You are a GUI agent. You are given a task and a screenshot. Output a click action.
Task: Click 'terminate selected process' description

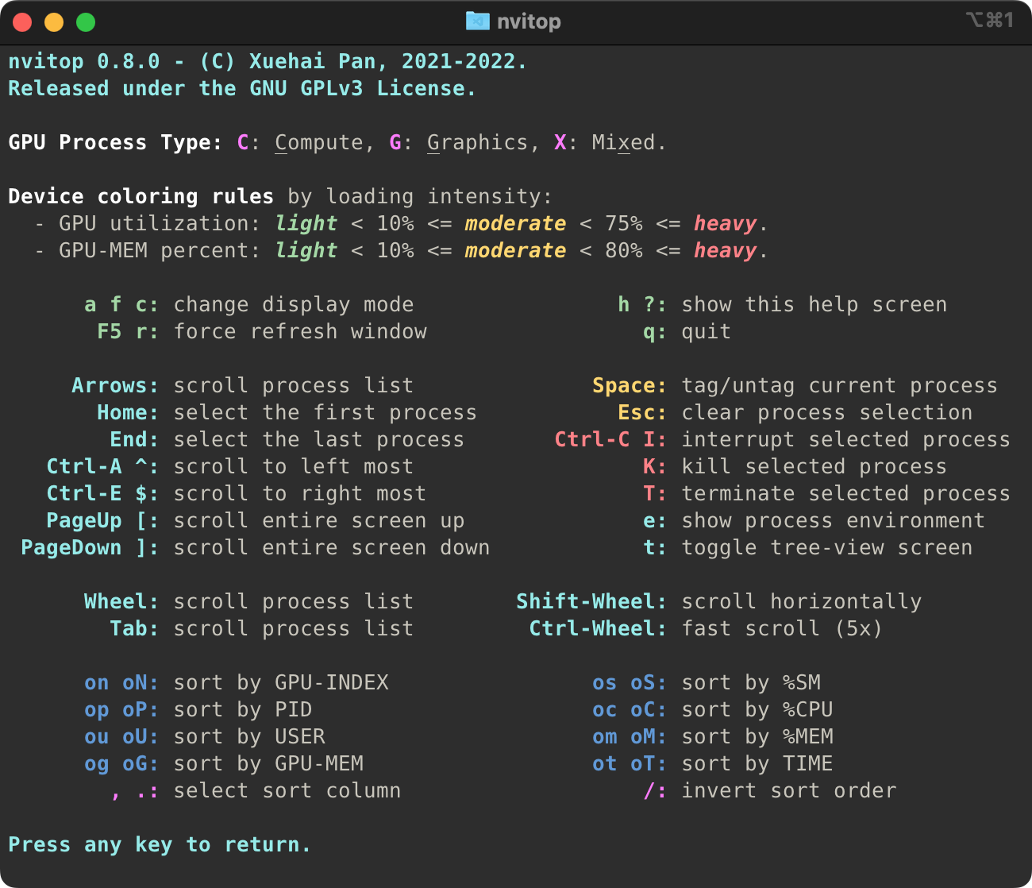click(x=846, y=493)
